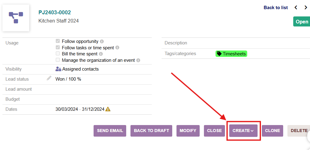Click info icon beside Manage the organization of an event
This screenshot has height=150, width=310.
(138, 60)
